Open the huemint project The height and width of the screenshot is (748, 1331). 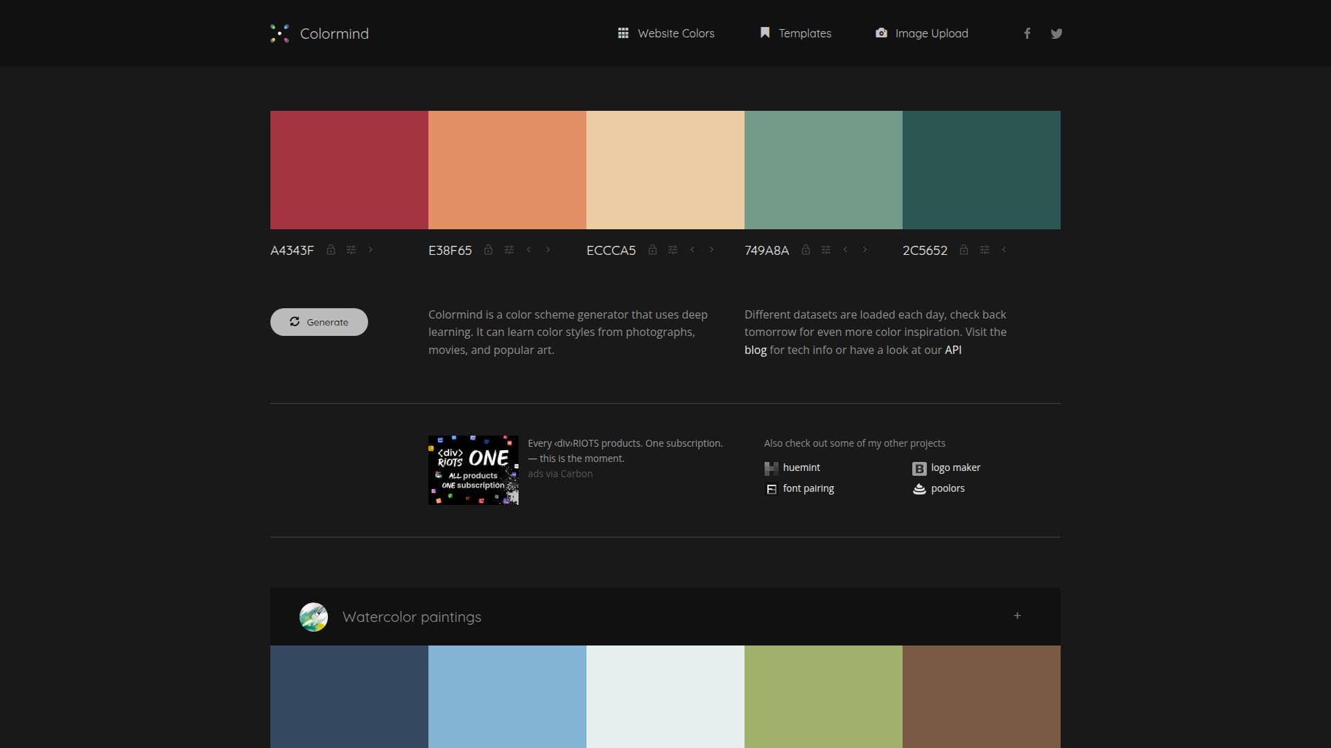[x=792, y=468]
